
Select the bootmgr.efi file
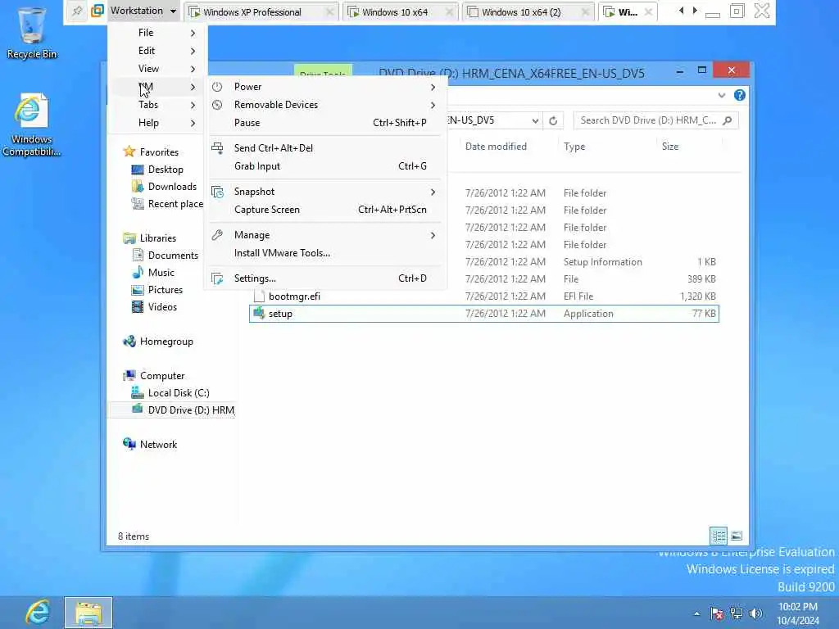click(x=483, y=296)
